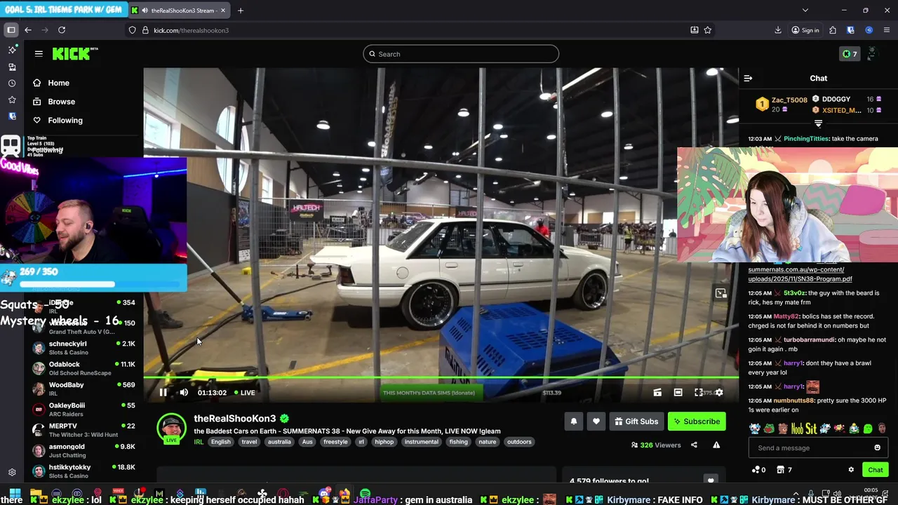Image resolution: width=898 pixels, height=505 pixels.
Task: Select the hiphop tag
Action: tap(384, 442)
